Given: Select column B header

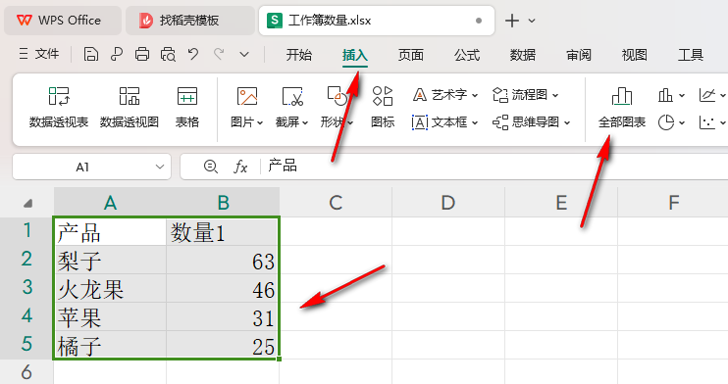Looking at the screenshot, I should 223,202.
